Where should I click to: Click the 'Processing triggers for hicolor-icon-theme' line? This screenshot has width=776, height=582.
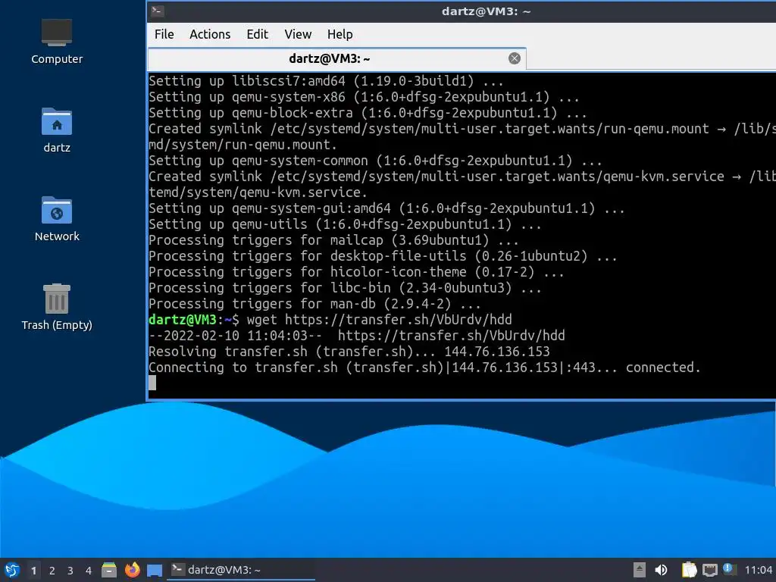pyautogui.click(x=356, y=272)
